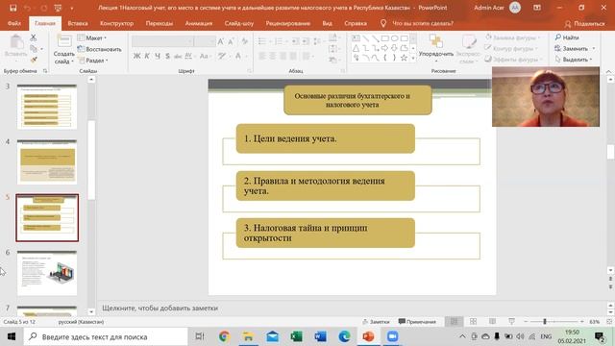Adjust the zoom slider handle
The image size is (615, 346).
(545, 322)
